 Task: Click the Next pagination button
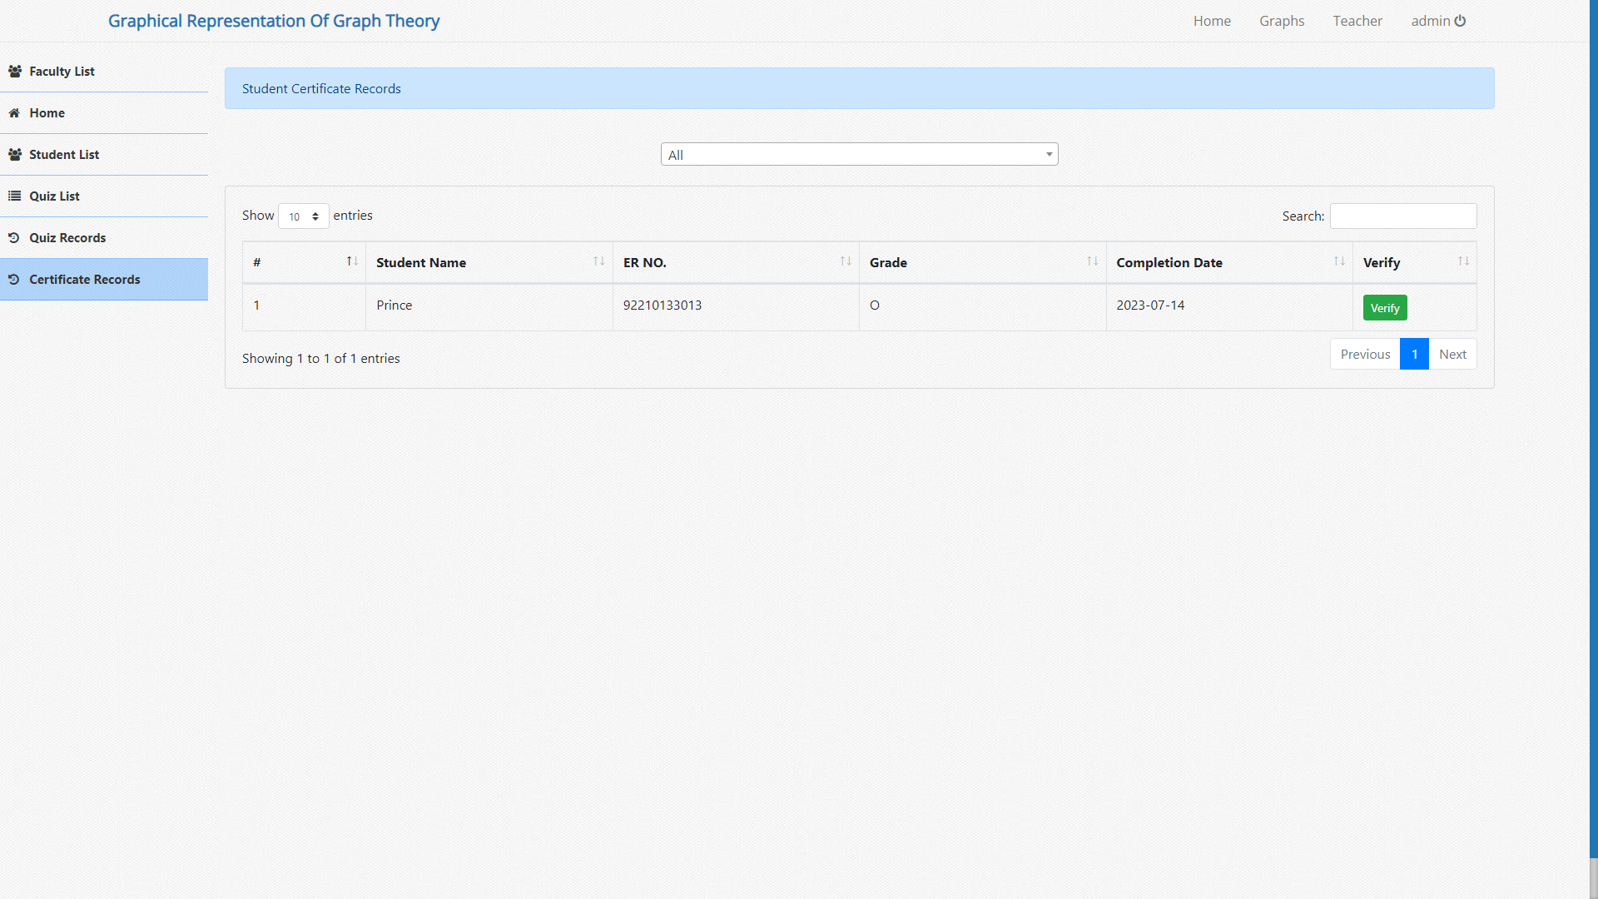pyautogui.click(x=1452, y=355)
